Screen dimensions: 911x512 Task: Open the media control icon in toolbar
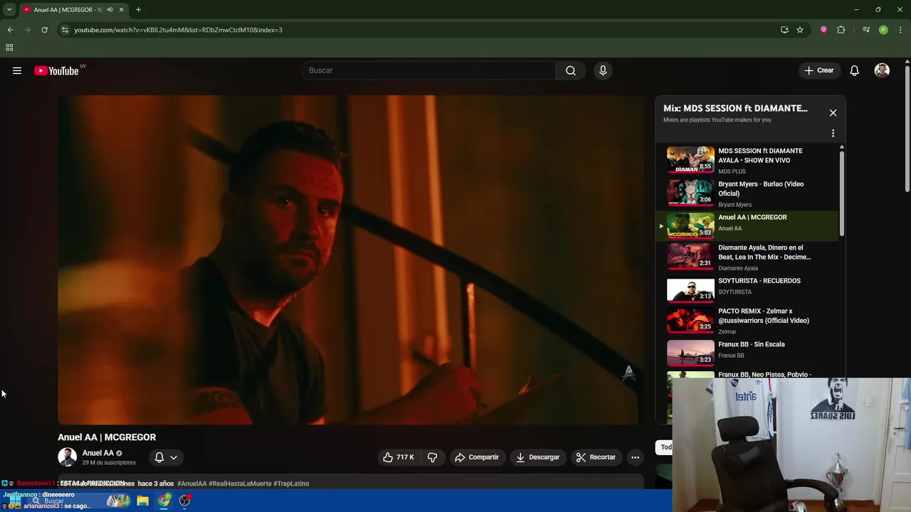point(866,30)
